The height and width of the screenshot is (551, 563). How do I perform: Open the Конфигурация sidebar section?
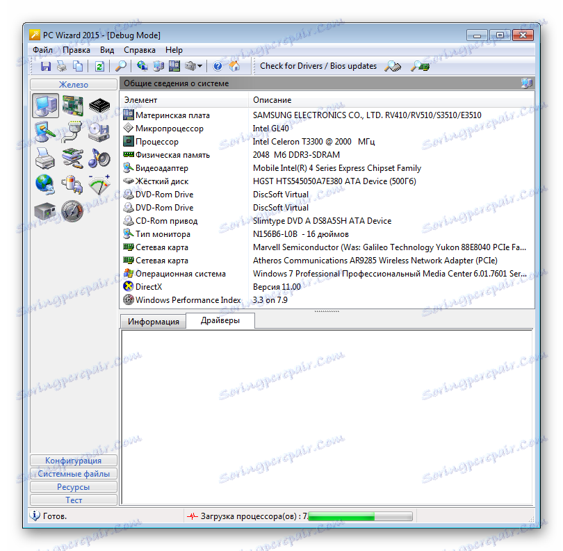pyautogui.click(x=74, y=460)
